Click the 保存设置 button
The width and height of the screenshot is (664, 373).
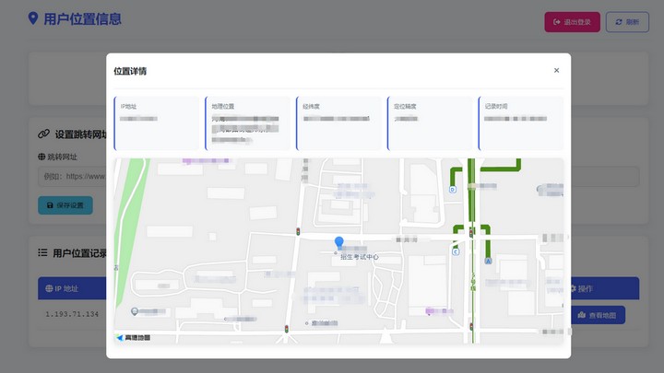(65, 205)
